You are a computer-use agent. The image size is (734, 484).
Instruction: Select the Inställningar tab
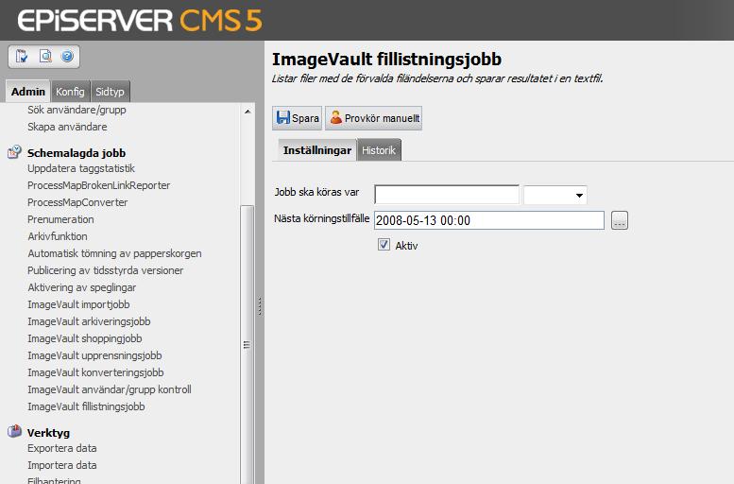click(316, 150)
